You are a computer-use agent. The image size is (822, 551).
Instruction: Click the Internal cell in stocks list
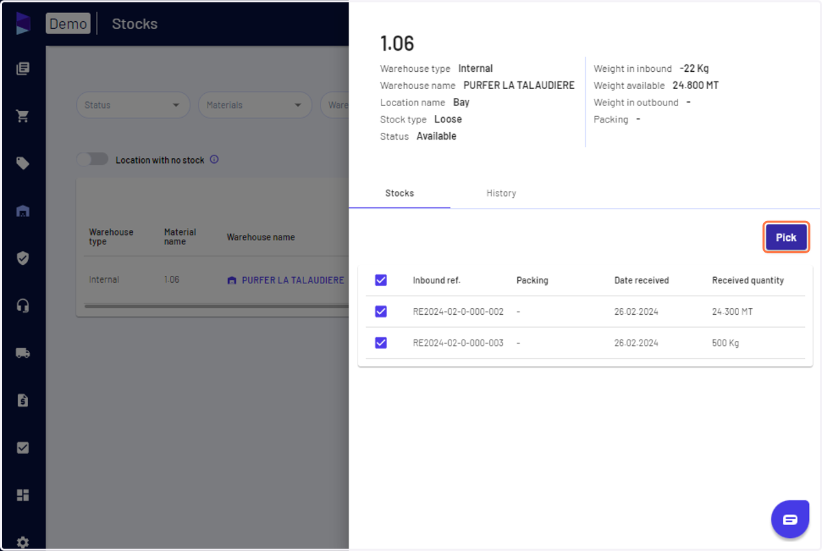104,280
